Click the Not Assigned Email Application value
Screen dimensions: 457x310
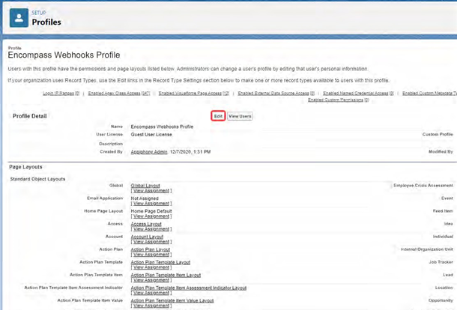(x=145, y=198)
